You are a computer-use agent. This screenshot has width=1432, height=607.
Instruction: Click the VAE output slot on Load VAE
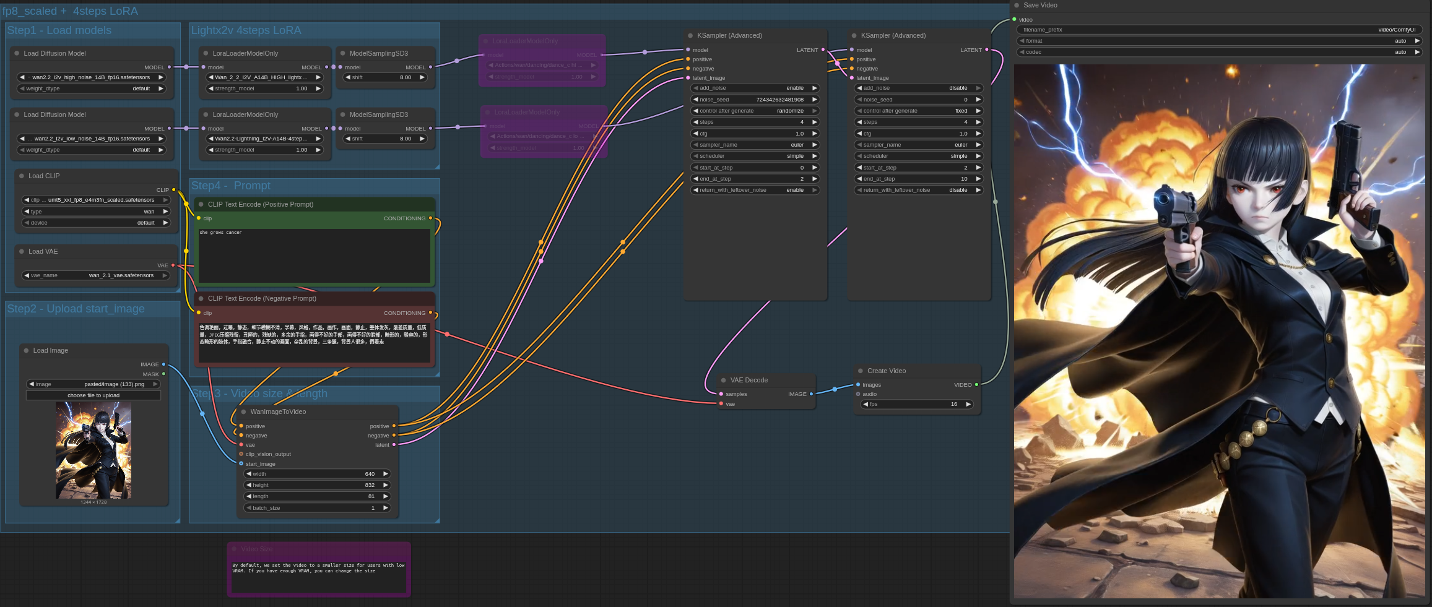pos(173,265)
